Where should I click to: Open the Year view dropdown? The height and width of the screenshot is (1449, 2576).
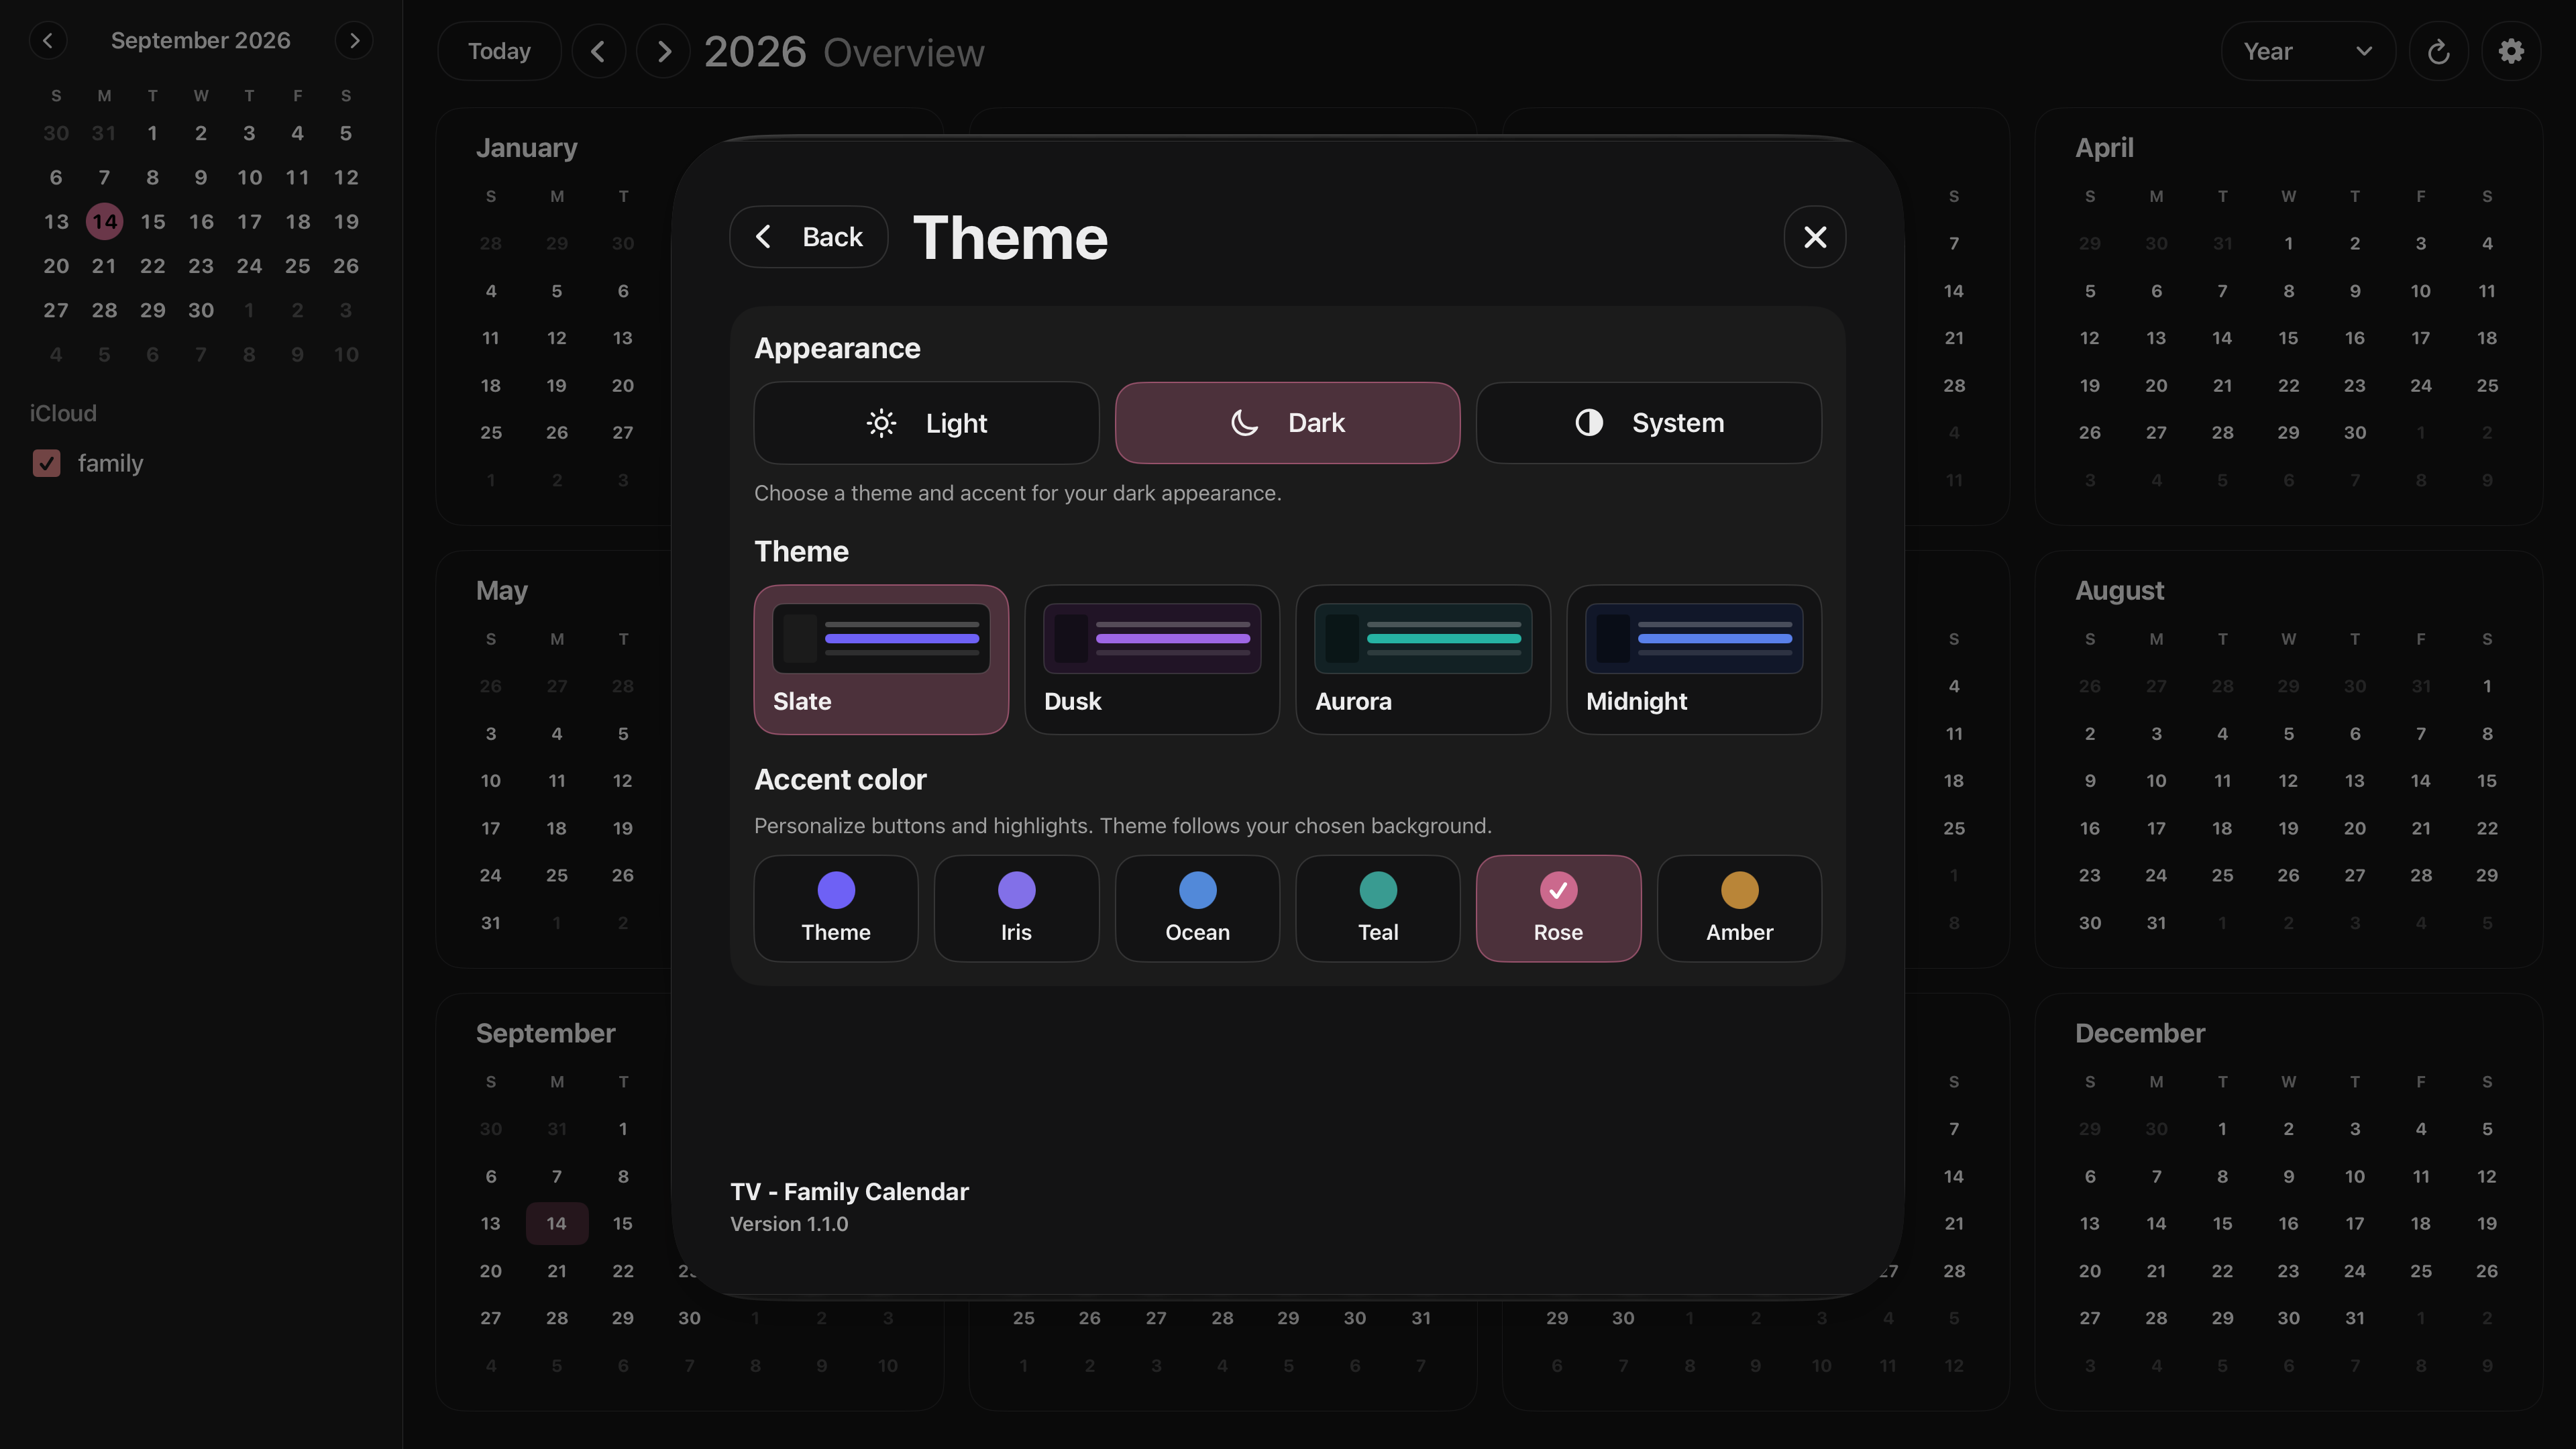pos(2308,51)
